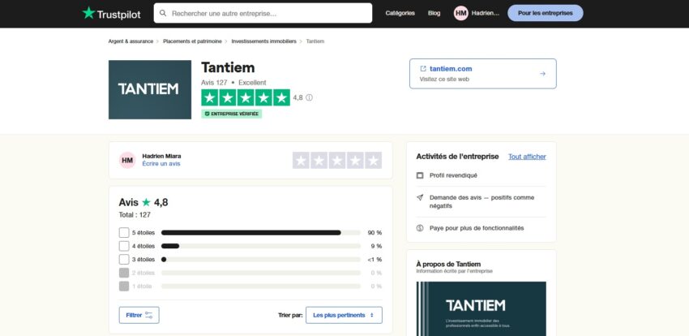Click HM avatar in the review box

click(x=127, y=161)
